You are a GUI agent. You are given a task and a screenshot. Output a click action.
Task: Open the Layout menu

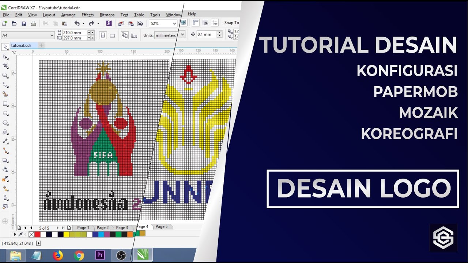click(x=49, y=15)
